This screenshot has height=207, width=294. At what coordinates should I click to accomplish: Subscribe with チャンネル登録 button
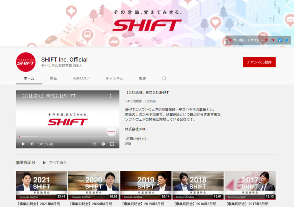click(x=259, y=62)
